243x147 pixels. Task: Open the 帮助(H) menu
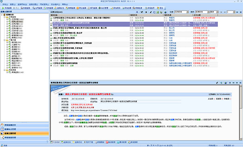(x=65, y=4)
